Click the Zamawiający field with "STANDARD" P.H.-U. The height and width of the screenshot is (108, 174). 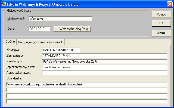pyautogui.click(x=104, y=56)
